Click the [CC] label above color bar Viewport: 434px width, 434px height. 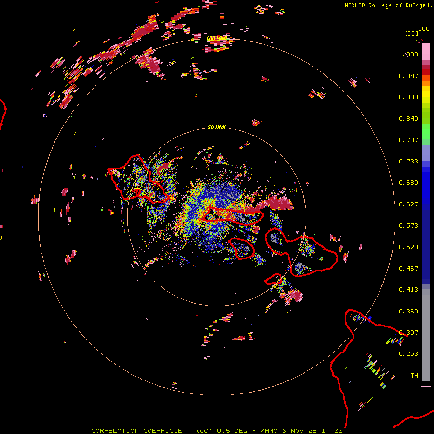[x=411, y=33]
